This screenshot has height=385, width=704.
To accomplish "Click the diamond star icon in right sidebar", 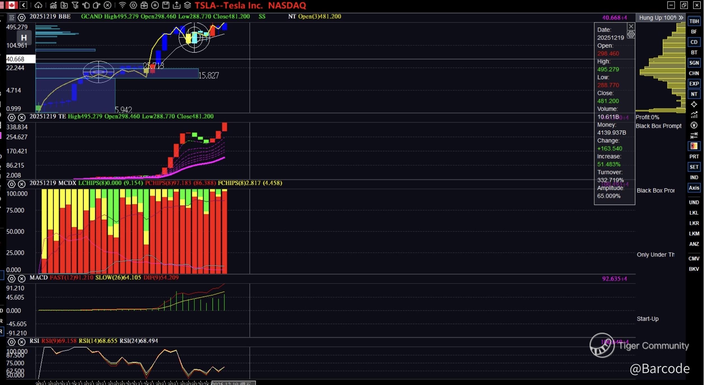I will 694,104.
